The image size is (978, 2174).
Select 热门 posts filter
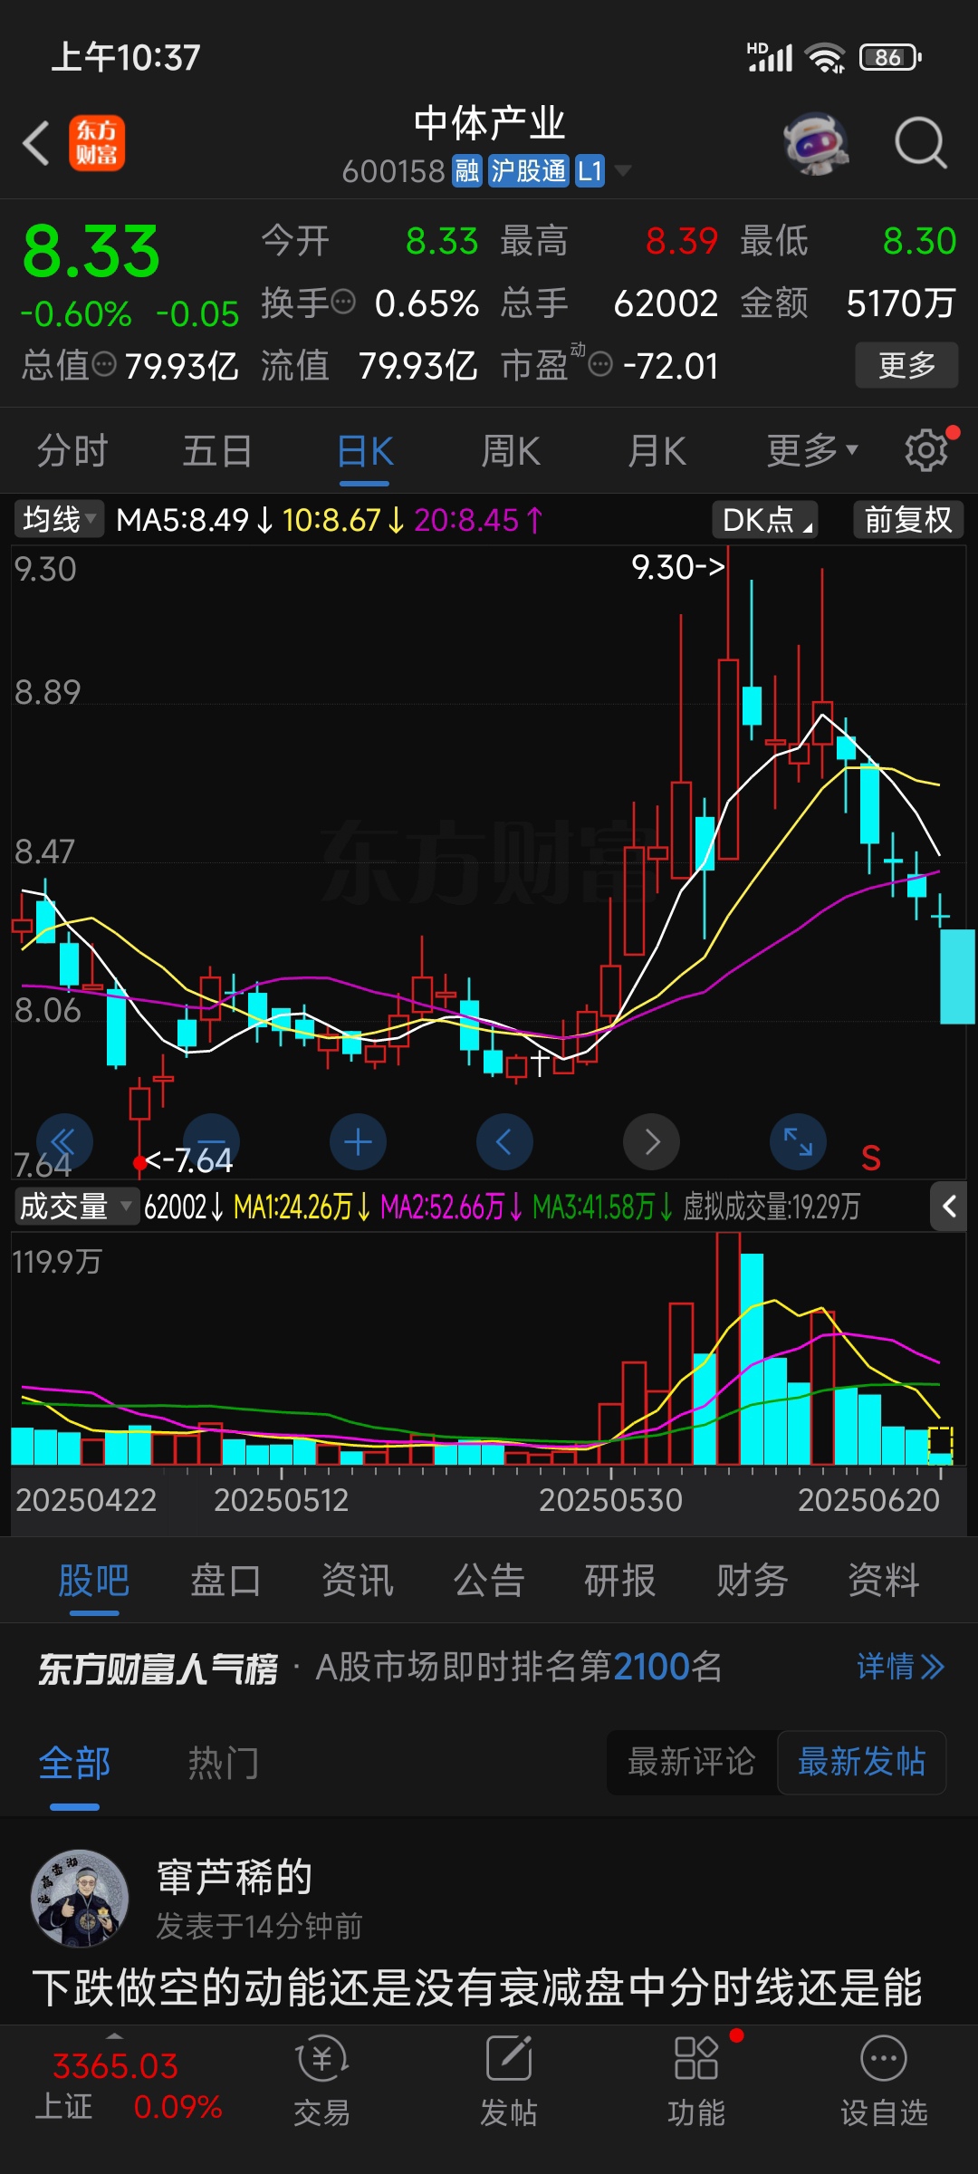click(224, 1763)
